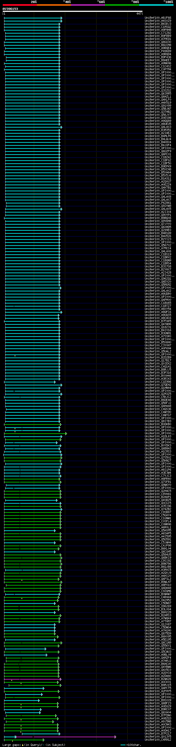
Task: Select hit UniRef100_Q6B8A3
Action: pyautogui.click(x=158, y=449)
